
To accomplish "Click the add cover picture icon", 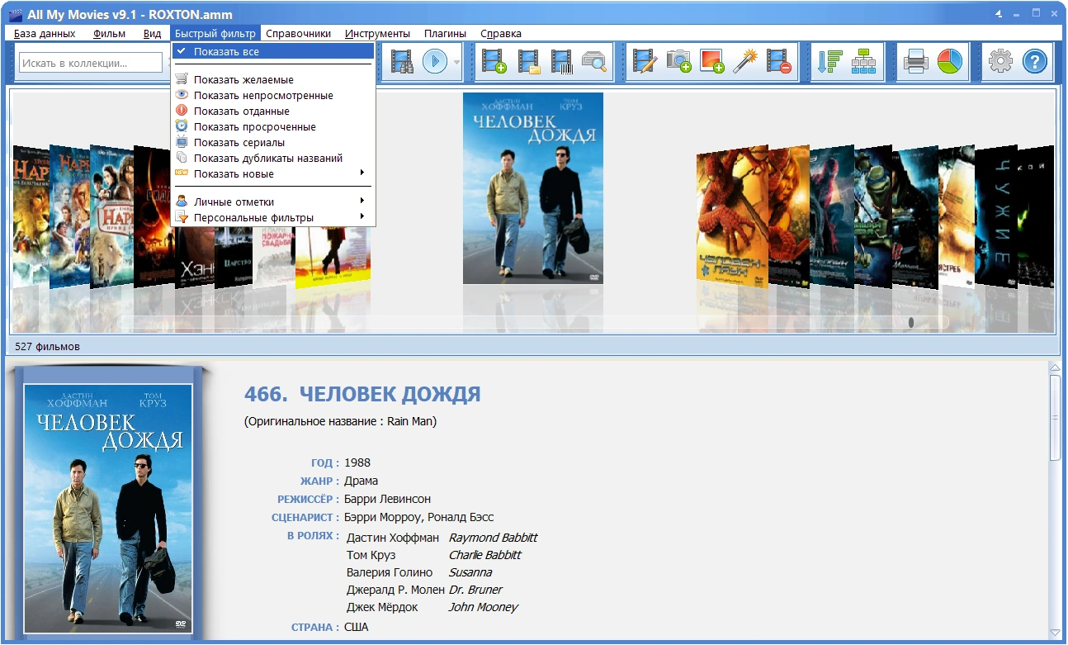I will (x=711, y=62).
